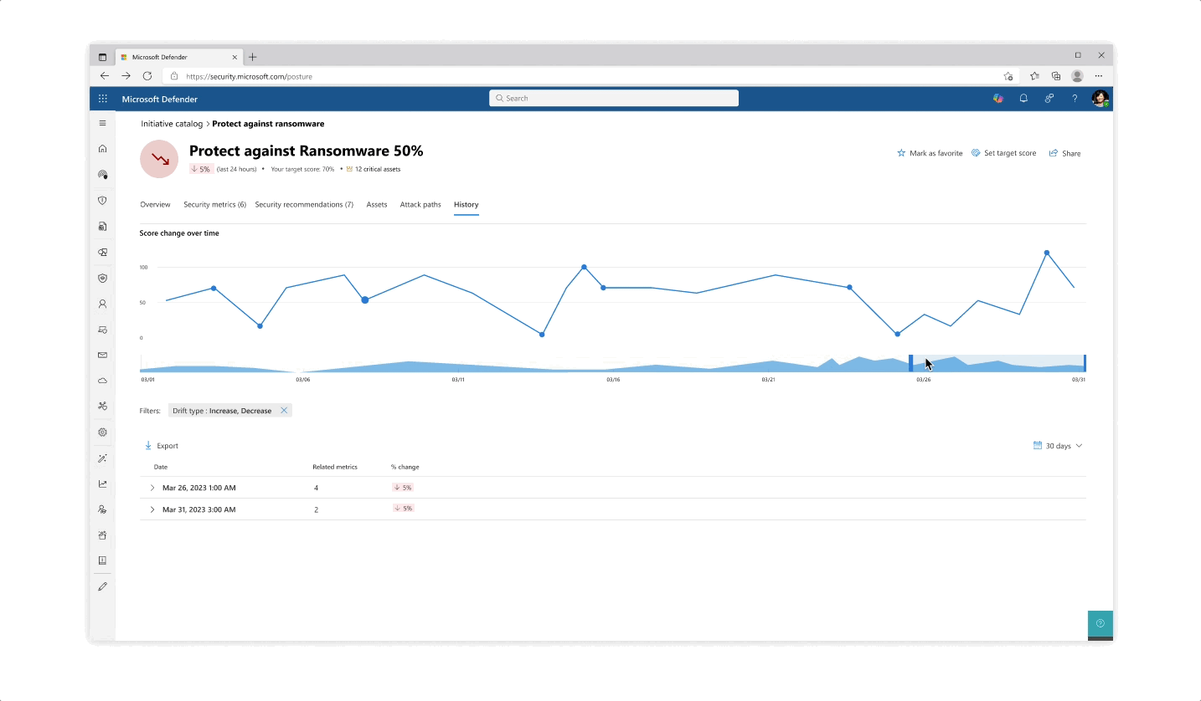Open the connected nodes icon in the sidebar
Image resolution: width=1201 pixels, height=701 pixels.
[103, 407]
